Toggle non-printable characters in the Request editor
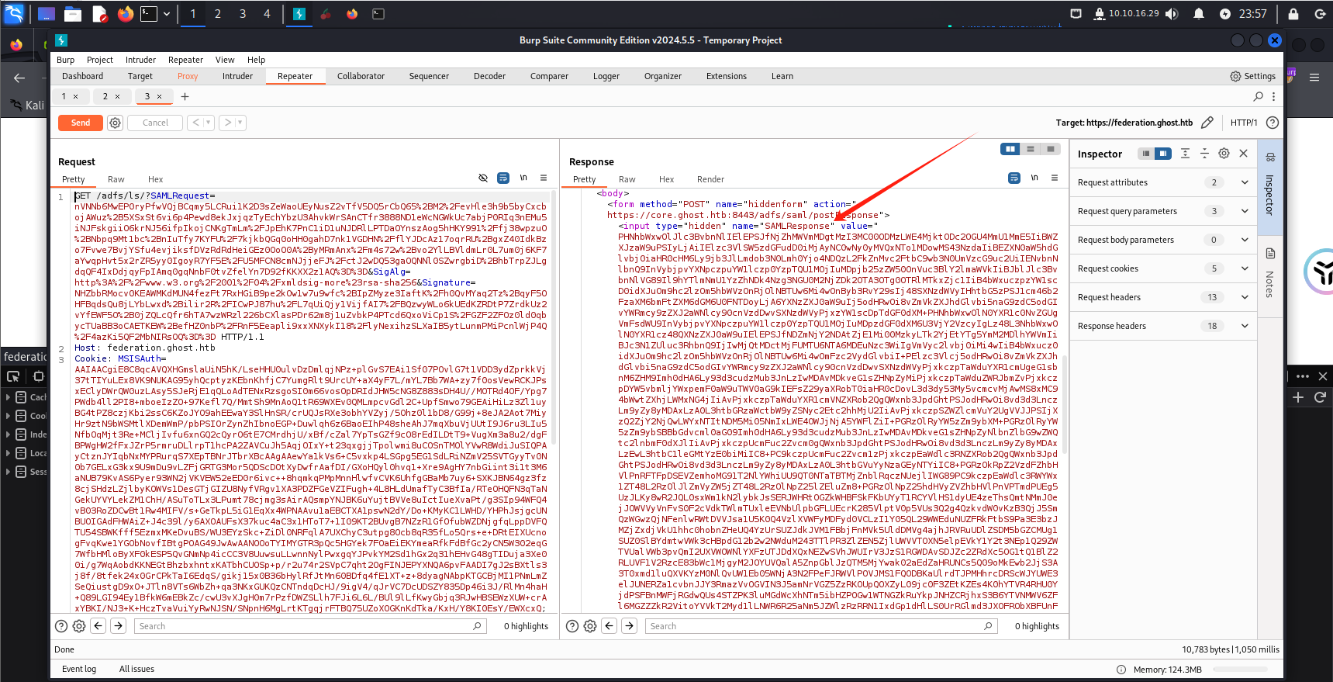 coord(523,178)
